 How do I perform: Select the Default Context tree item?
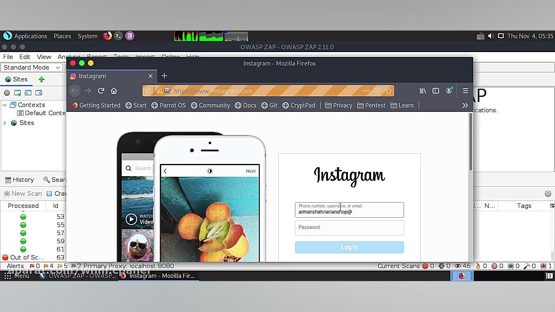pos(41,113)
